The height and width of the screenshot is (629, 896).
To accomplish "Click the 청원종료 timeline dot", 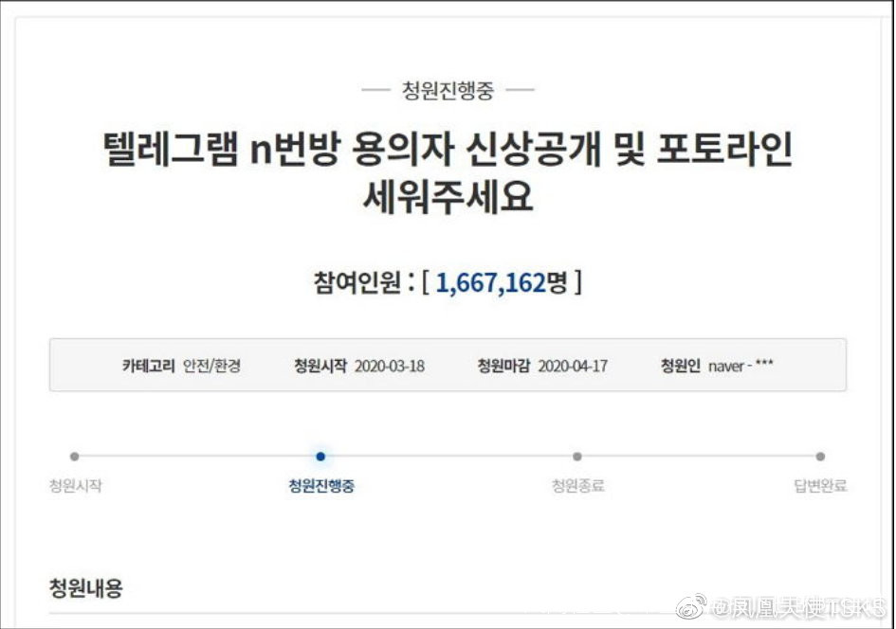I will (577, 456).
